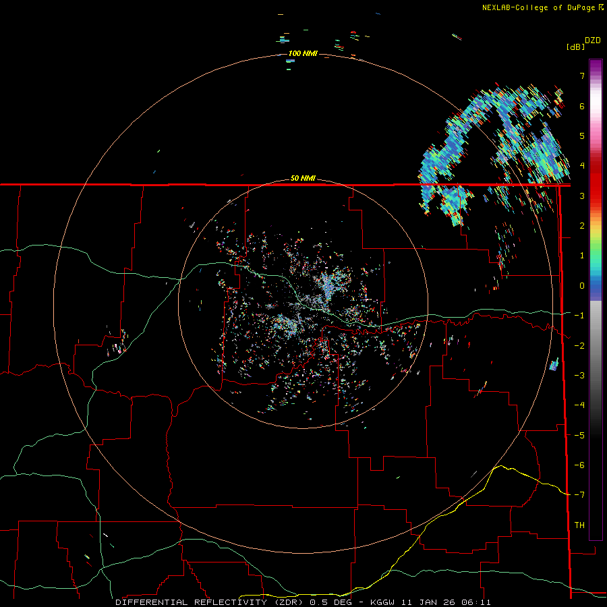Image resolution: width=607 pixels, height=607 pixels.
Task: Click the 7 dB mark on the color scale
Action: tap(582, 76)
